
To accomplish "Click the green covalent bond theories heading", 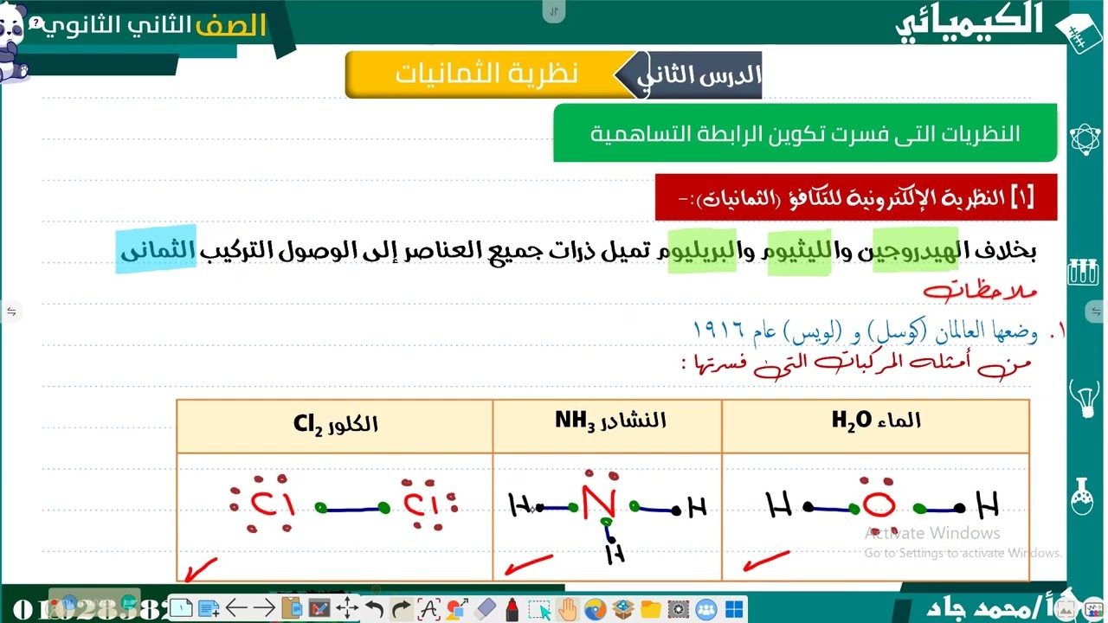I will coord(805,133).
